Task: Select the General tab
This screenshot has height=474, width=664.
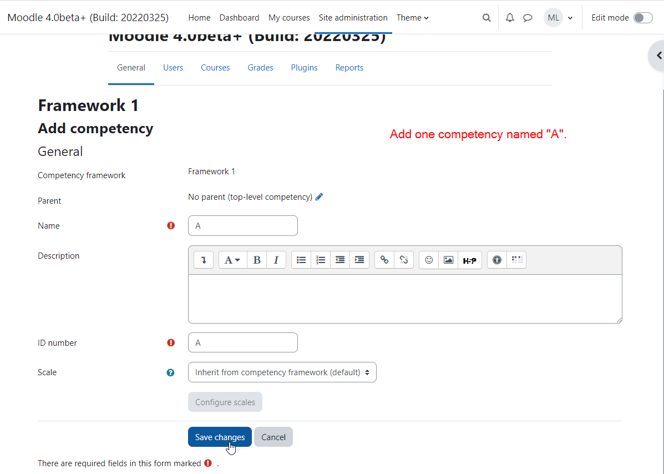Action: (x=131, y=68)
